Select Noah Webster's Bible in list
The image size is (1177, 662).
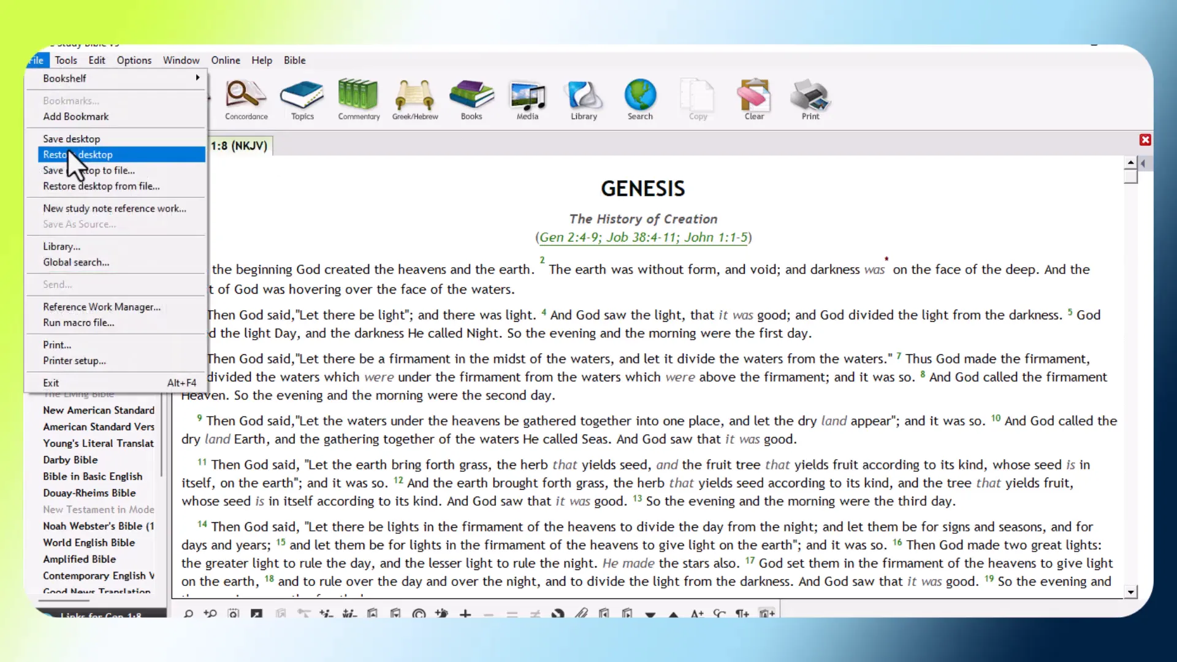point(99,526)
